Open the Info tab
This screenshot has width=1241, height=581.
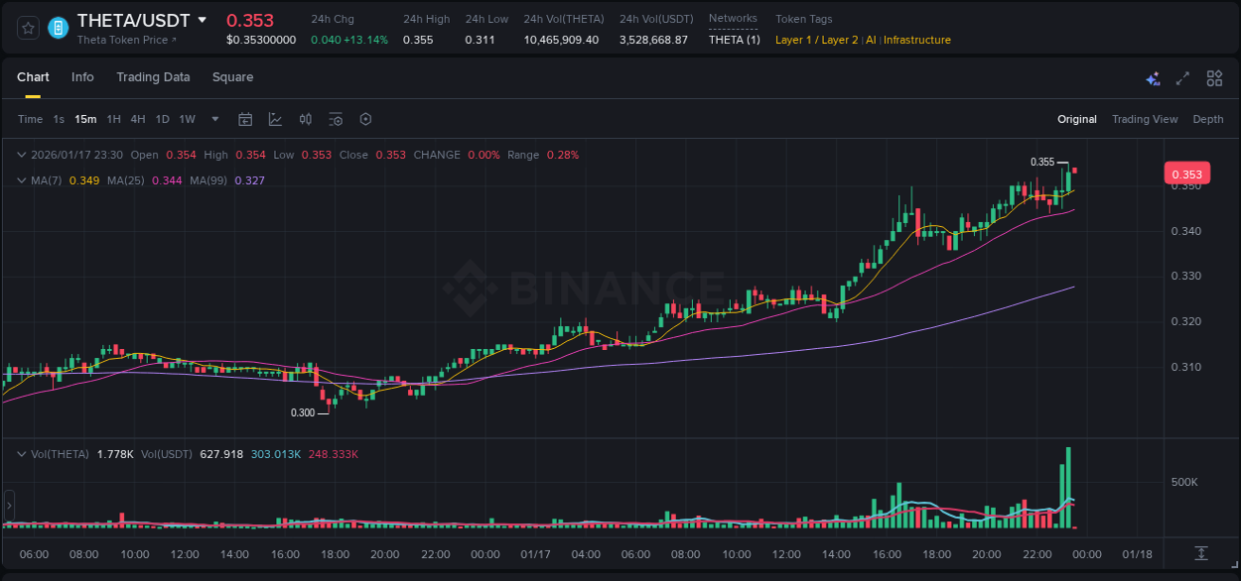tap(82, 77)
